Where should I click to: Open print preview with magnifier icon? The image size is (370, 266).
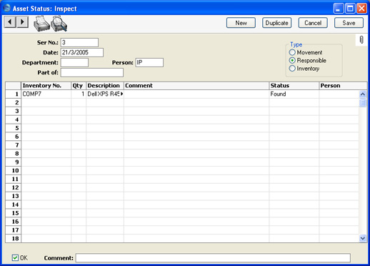(x=59, y=24)
